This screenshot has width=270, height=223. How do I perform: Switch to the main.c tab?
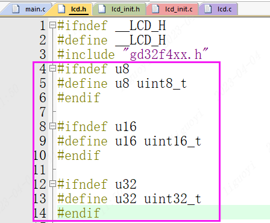(x=28, y=9)
